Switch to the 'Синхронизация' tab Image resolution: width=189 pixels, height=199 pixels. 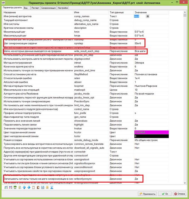click(48, 8)
